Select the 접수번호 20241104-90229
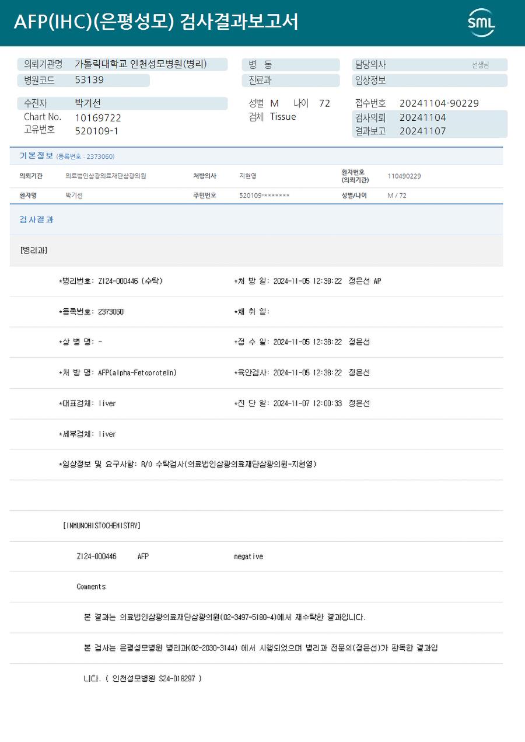Screen dimensions: 525x742 [439, 103]
